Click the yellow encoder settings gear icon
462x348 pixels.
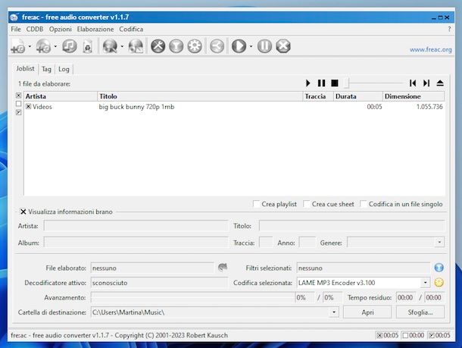coord(439,283)
